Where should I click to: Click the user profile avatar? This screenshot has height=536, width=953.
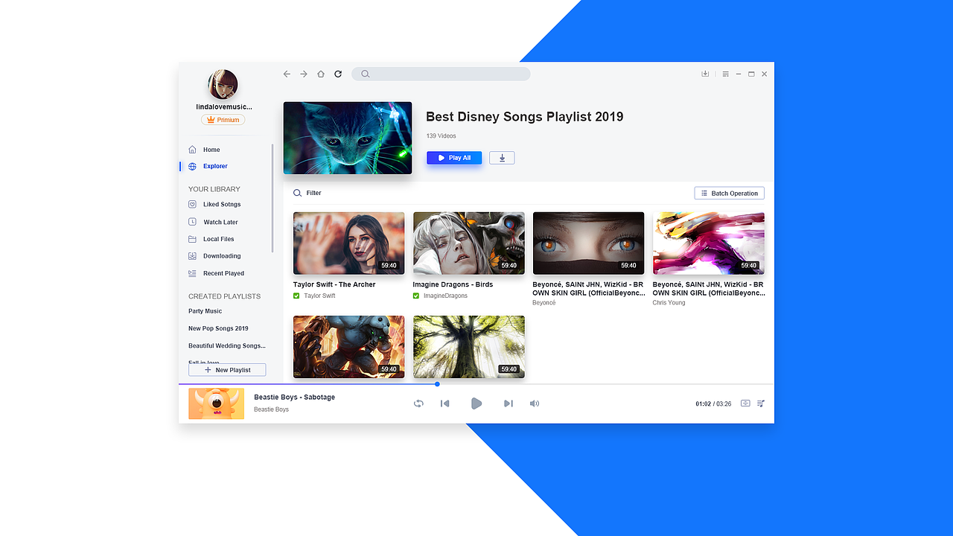(x=223, y=84)
